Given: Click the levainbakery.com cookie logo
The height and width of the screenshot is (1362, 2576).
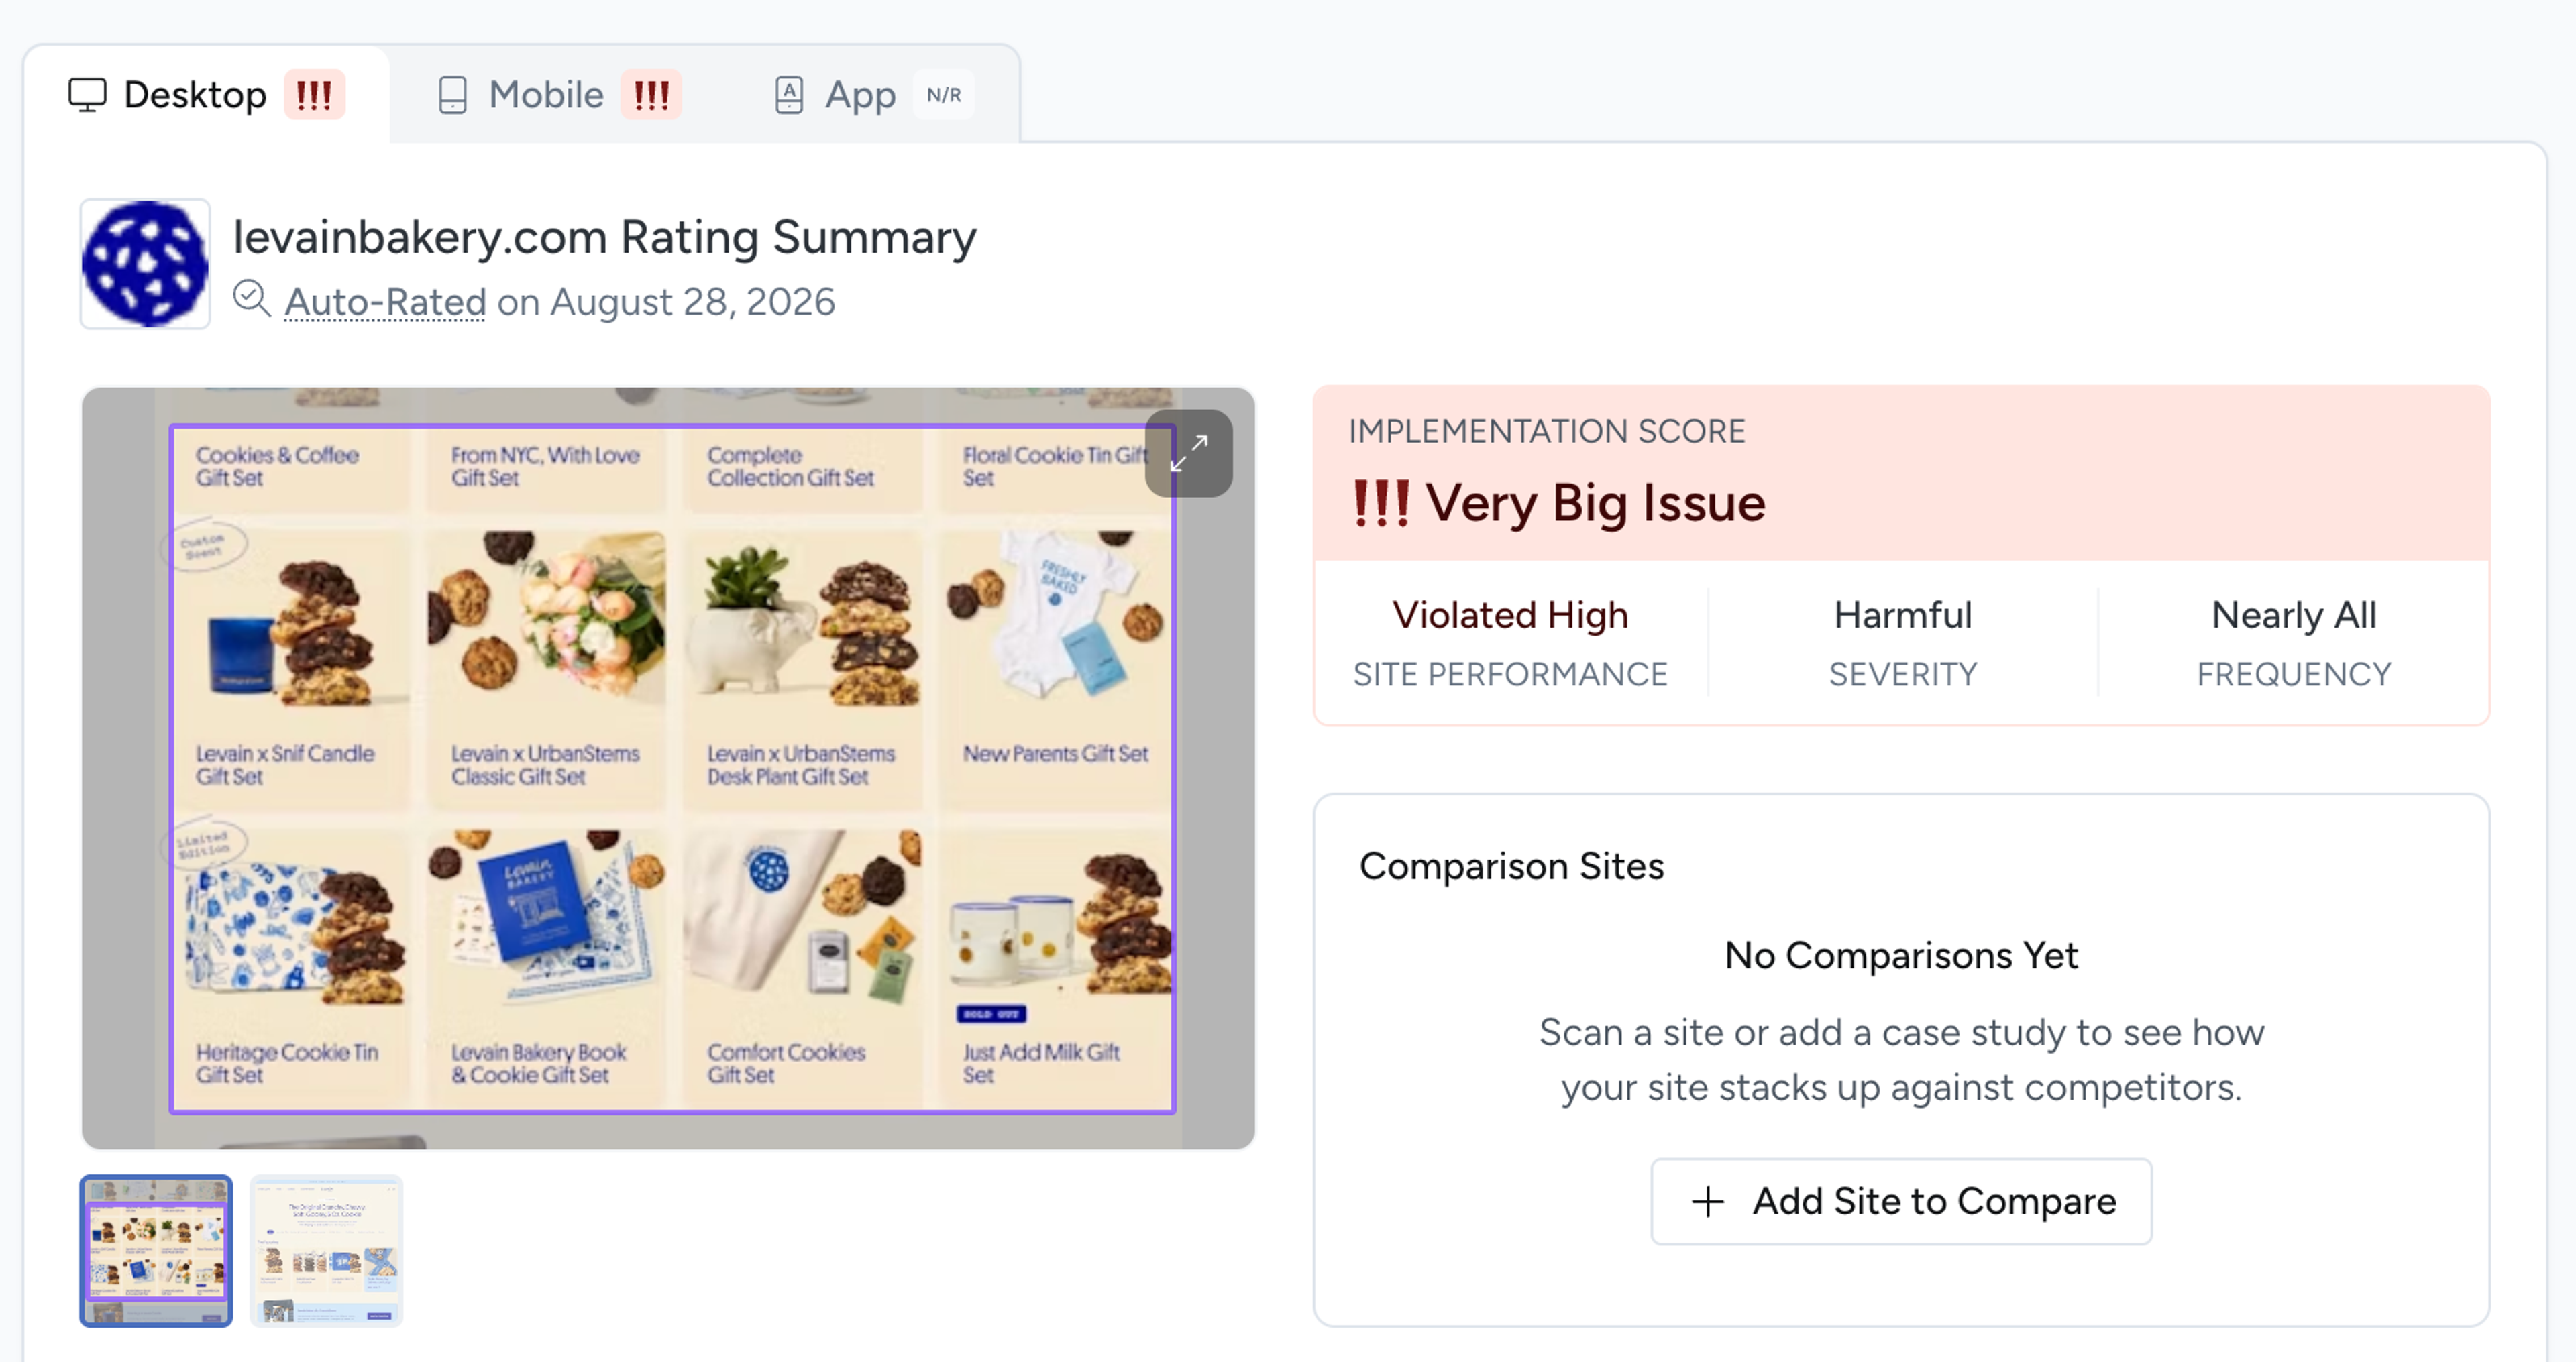Looking at the screenshot, I should (x=145, y=264).
